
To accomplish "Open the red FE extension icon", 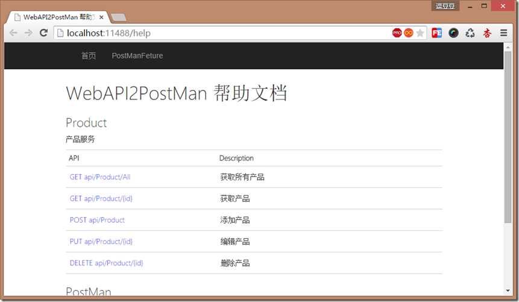I will click(437, 33).
